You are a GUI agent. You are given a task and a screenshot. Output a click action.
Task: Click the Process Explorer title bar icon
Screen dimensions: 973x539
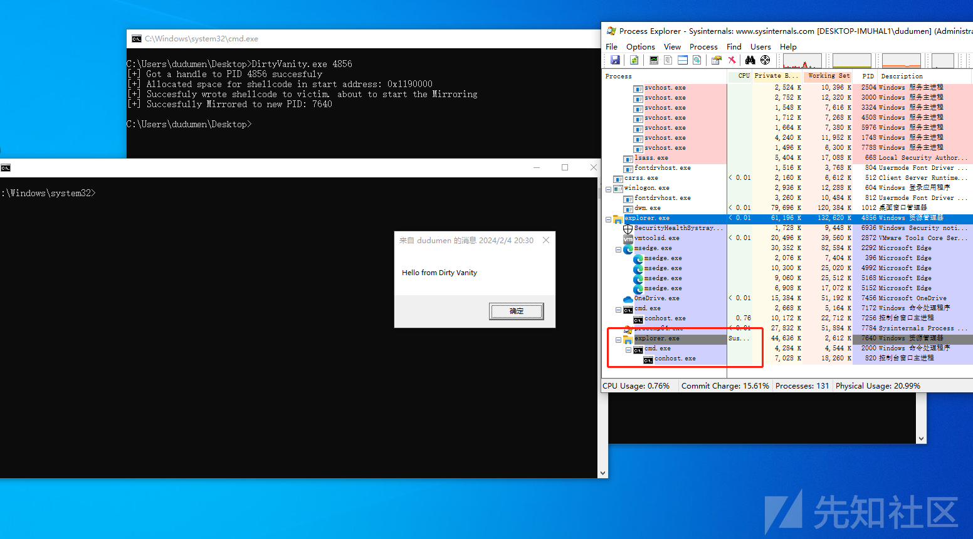[611, 31]
